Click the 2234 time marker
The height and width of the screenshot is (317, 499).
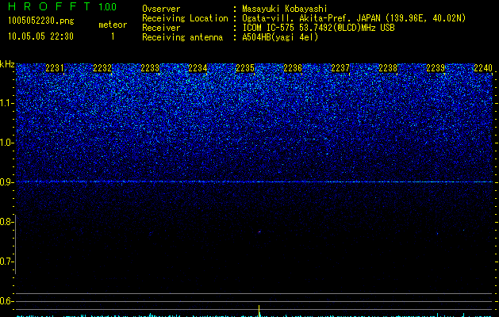pos(198,68)
